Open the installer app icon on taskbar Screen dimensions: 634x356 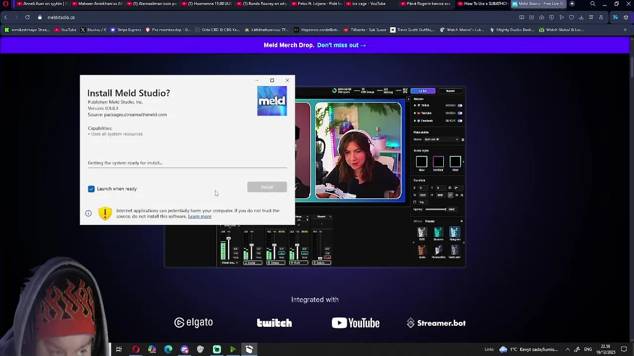coord(249,350)
